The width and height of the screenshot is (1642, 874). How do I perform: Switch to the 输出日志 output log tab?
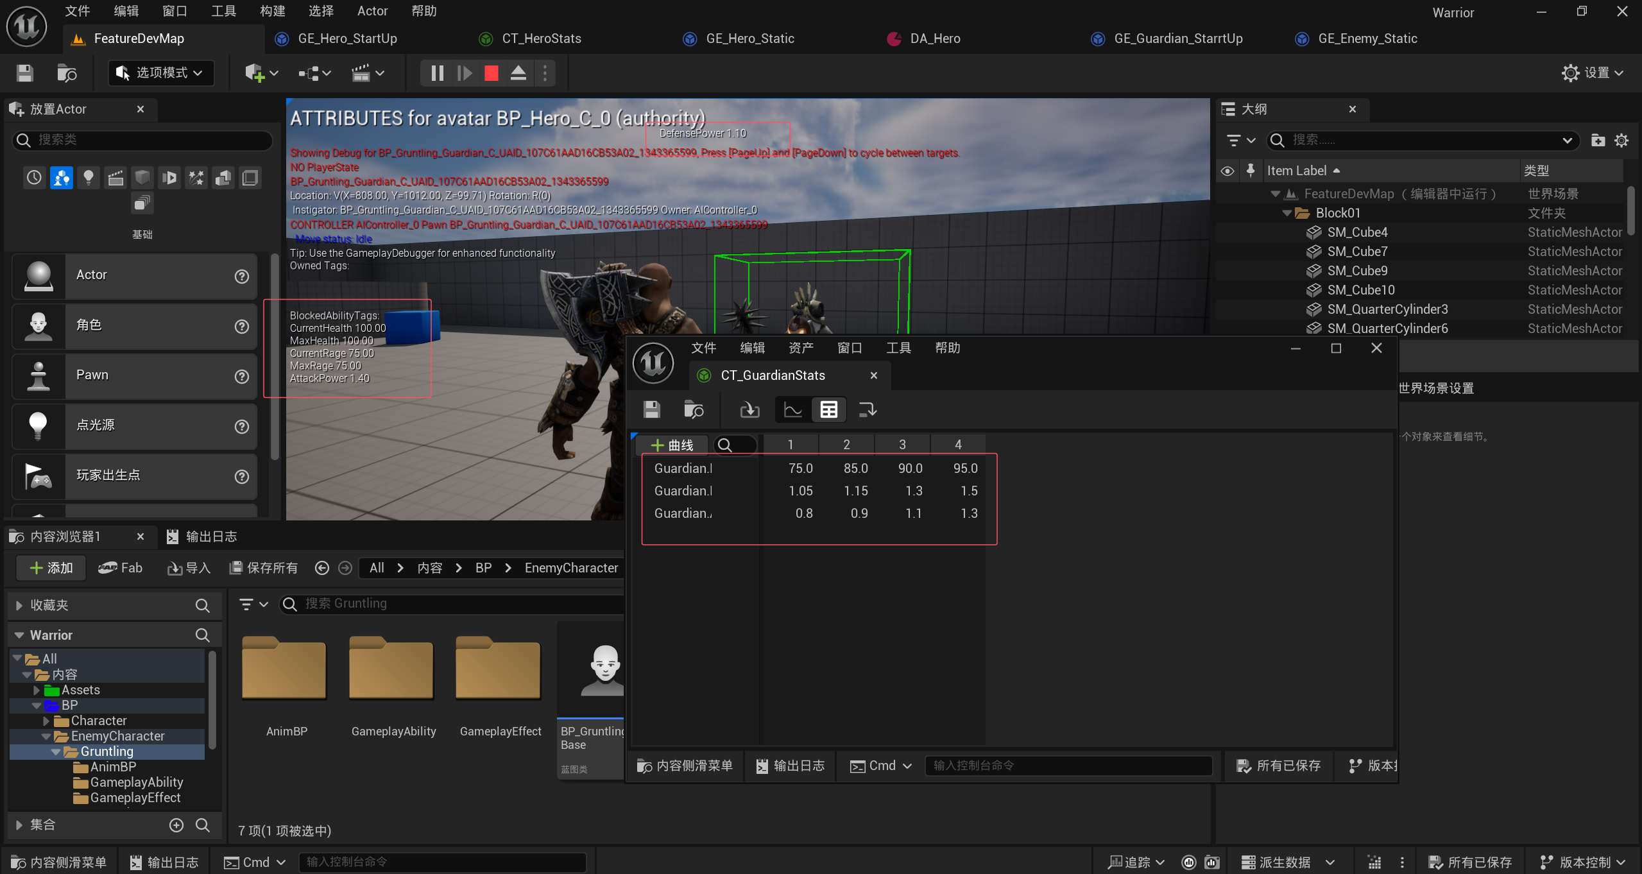click(202, 537)
